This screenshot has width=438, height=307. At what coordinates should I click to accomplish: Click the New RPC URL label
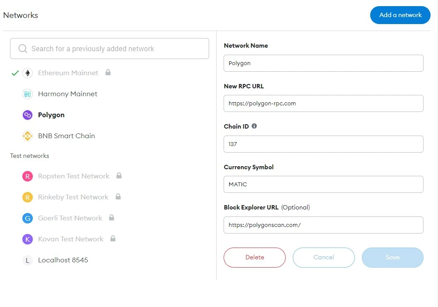[x=244, y=86]
